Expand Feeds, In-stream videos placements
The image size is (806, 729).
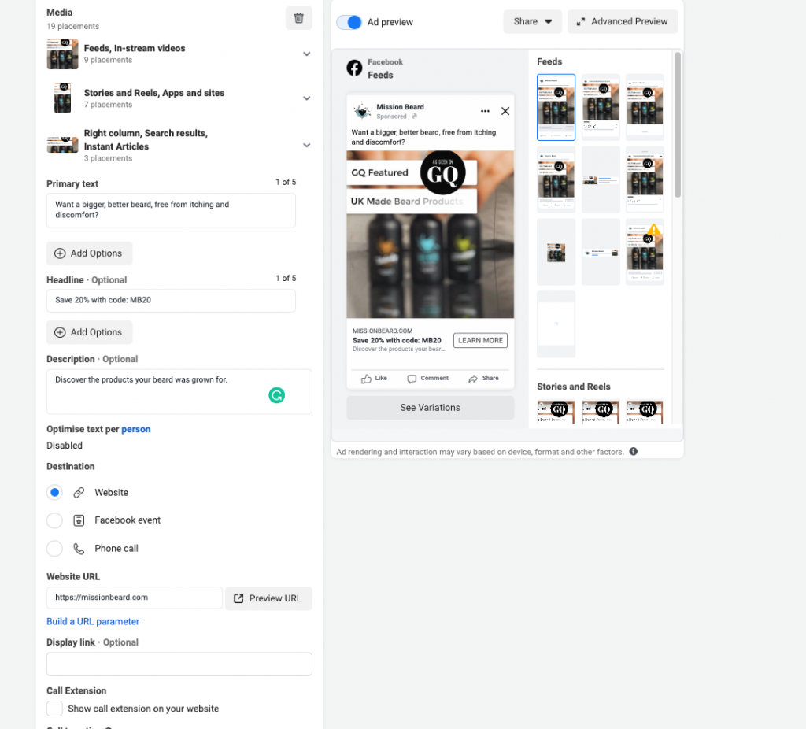click(x=307, y=54)
